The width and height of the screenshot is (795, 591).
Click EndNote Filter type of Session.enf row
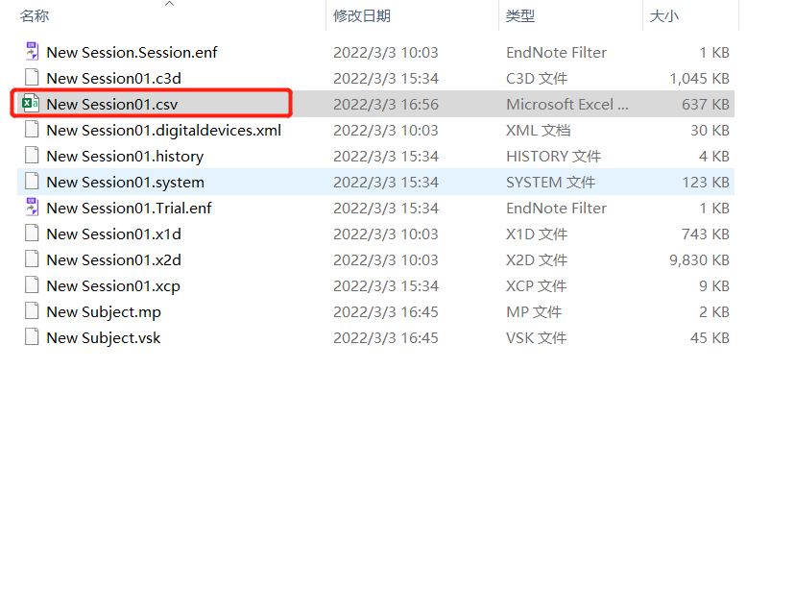click(556, 52)
